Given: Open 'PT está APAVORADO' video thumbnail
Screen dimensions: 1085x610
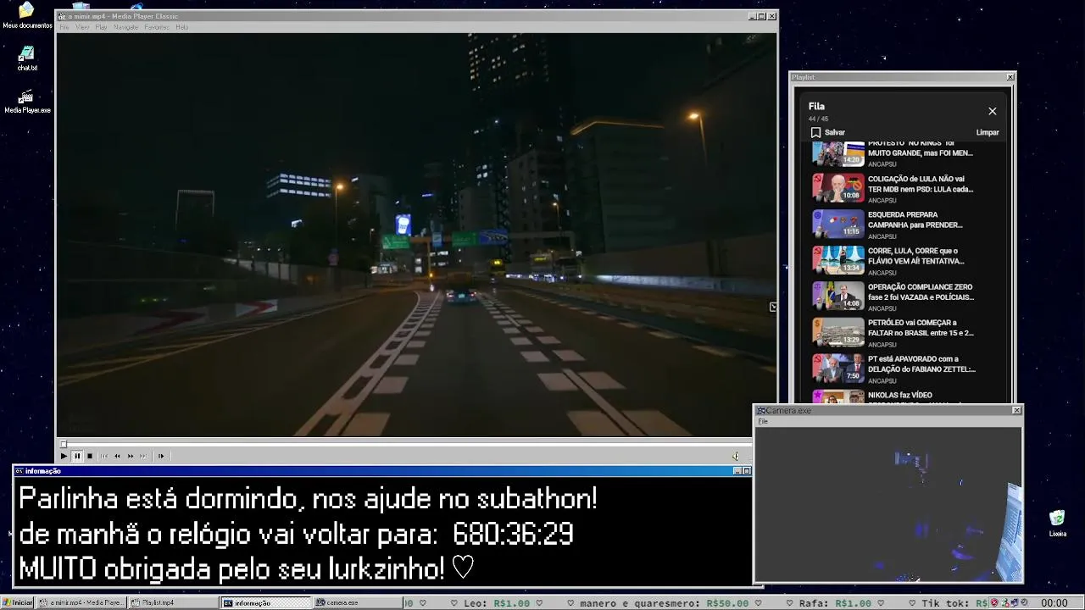Looking at the screenshot, I should tap(838, 368).
